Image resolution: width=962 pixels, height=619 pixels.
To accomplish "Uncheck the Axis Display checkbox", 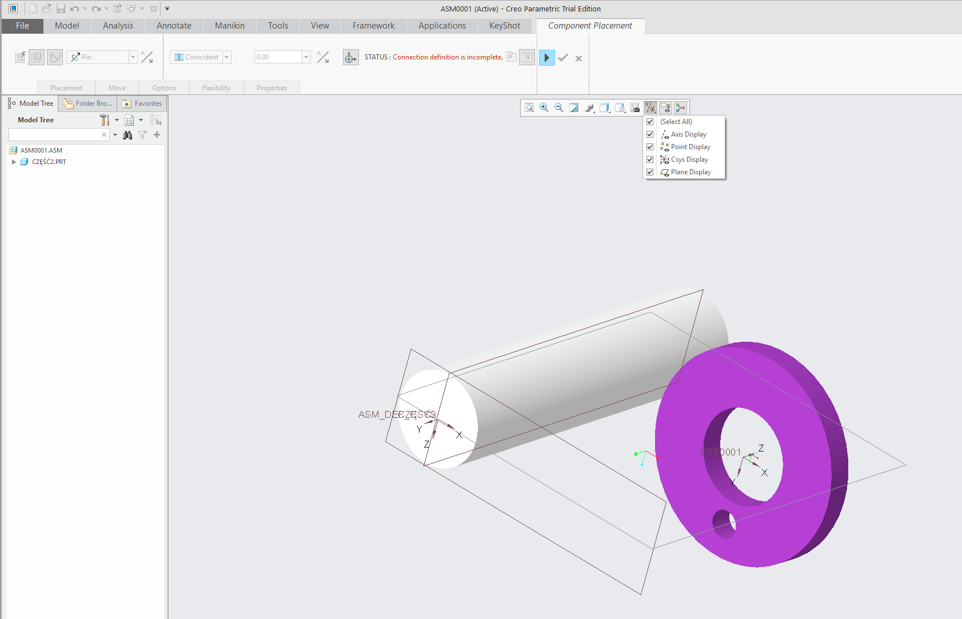I will tap(650, 134).
